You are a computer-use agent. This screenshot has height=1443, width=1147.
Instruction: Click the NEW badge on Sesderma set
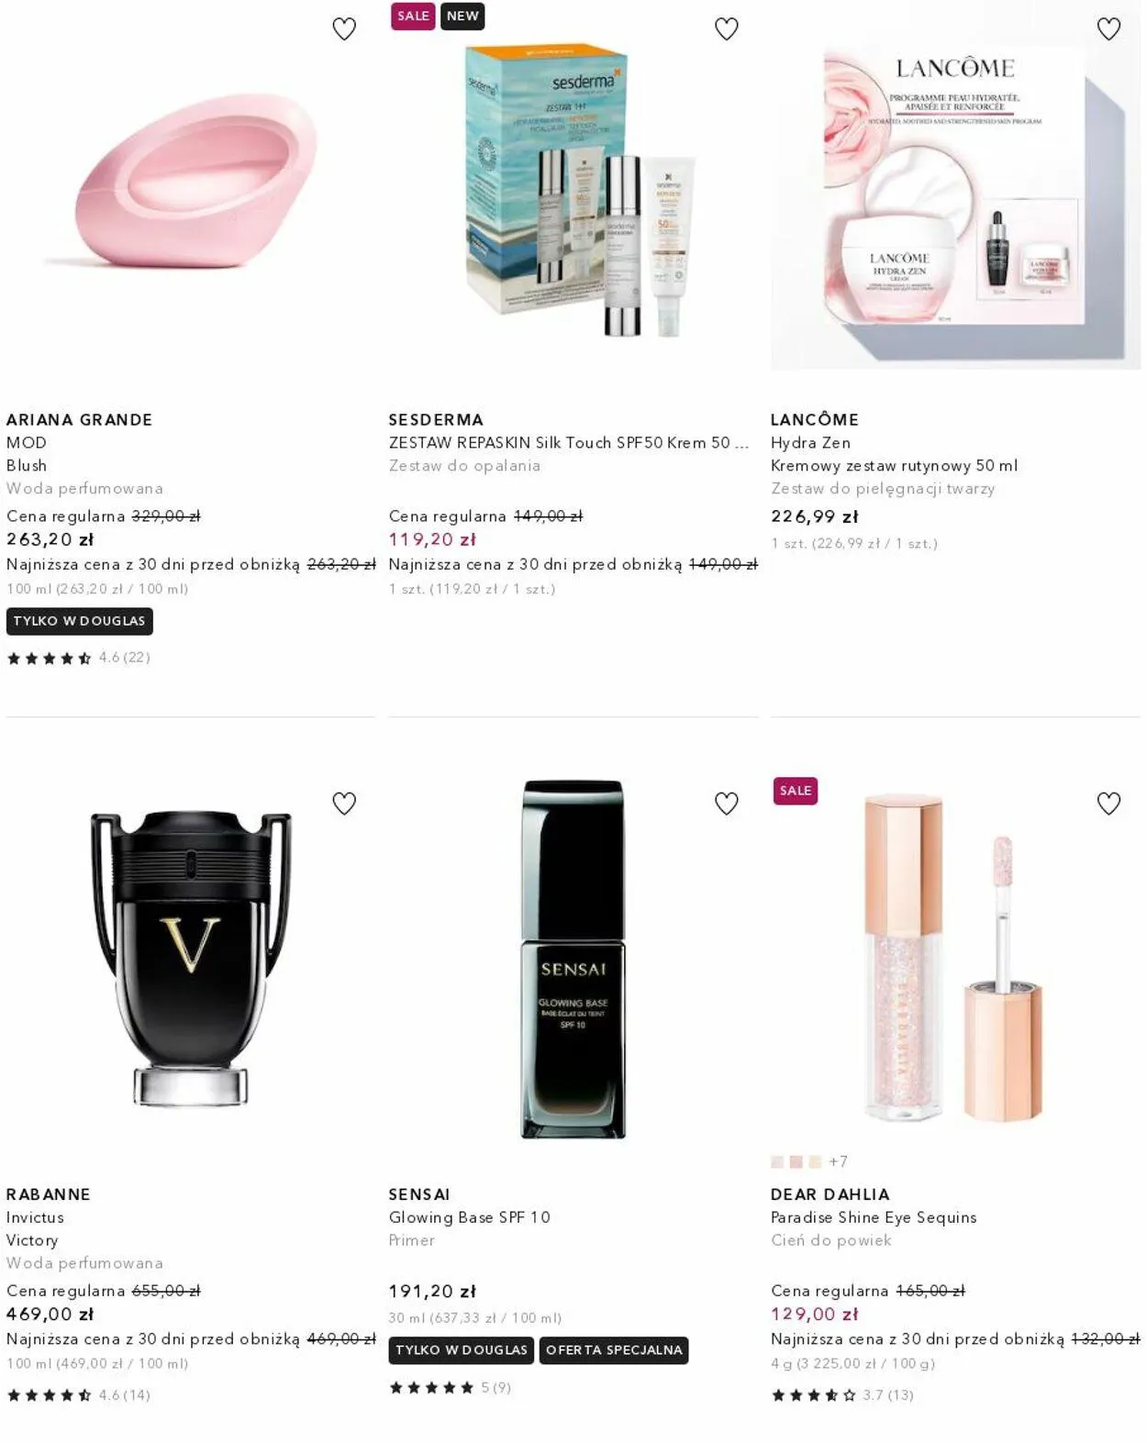(x=462, y=17)
